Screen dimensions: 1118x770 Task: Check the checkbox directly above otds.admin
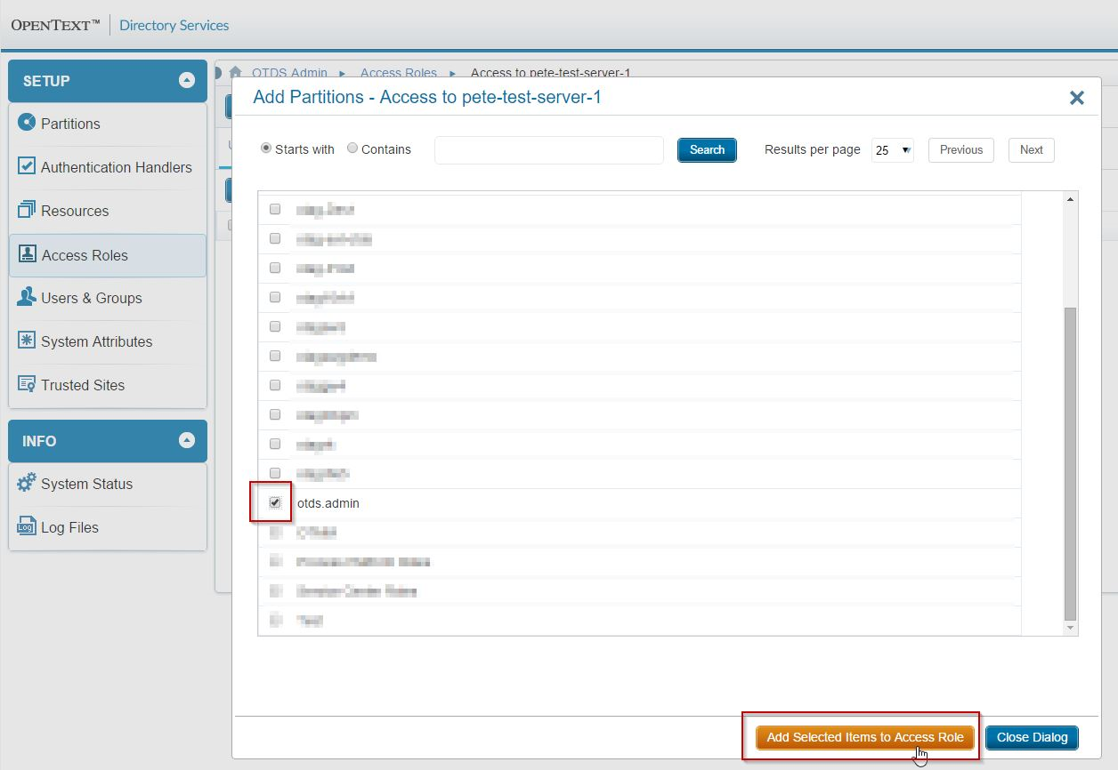coord(275,473)
